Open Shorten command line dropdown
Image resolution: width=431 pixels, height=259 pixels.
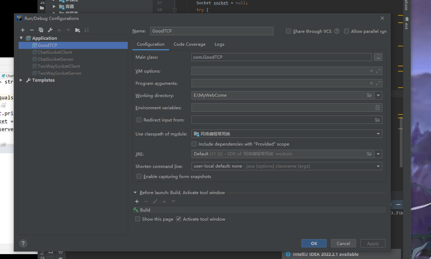pos(378,166)
